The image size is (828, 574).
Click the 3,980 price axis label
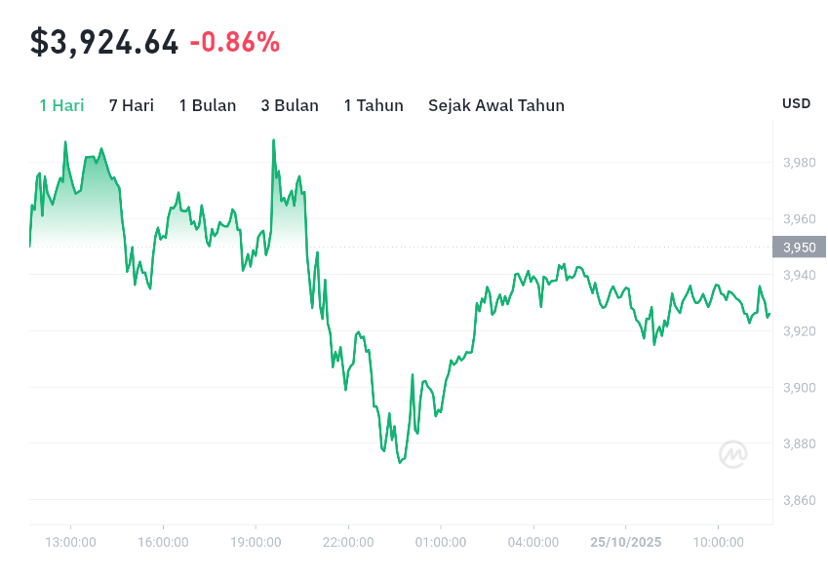click(x=800, y=162)
